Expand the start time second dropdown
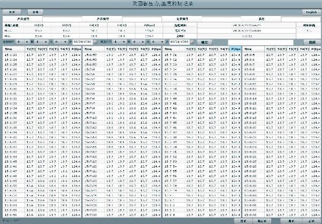Image resolution: width=322 pixels, height=224 pixels. 65,42
